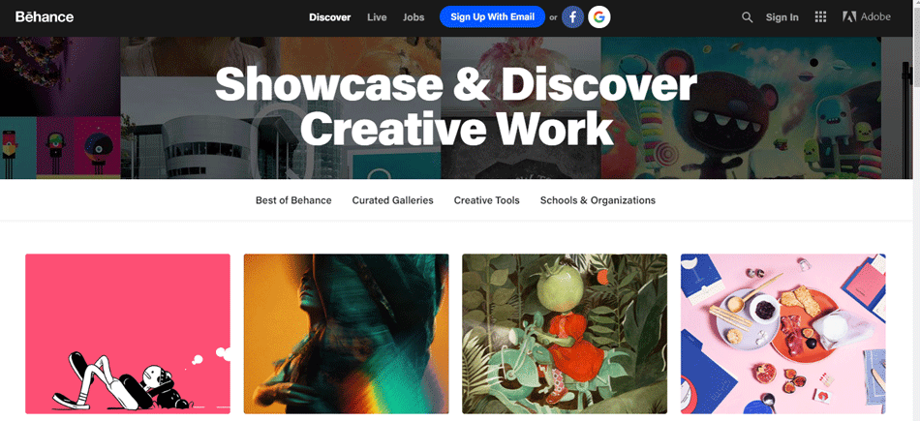Open the pink cartoon character project thumbnail
This screenshot has width=920, height=421.
[128, 334]
